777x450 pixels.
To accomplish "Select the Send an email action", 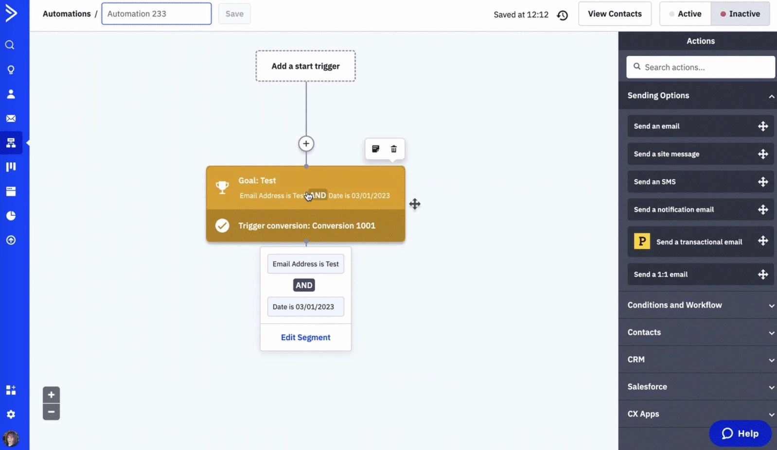I will click(700, 126).
